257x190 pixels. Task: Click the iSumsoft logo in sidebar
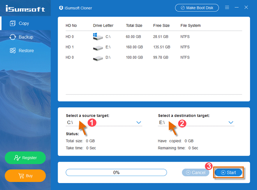[x=25, y=9]
